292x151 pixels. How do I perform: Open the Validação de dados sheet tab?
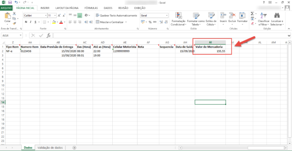click(x=50, y=148)
